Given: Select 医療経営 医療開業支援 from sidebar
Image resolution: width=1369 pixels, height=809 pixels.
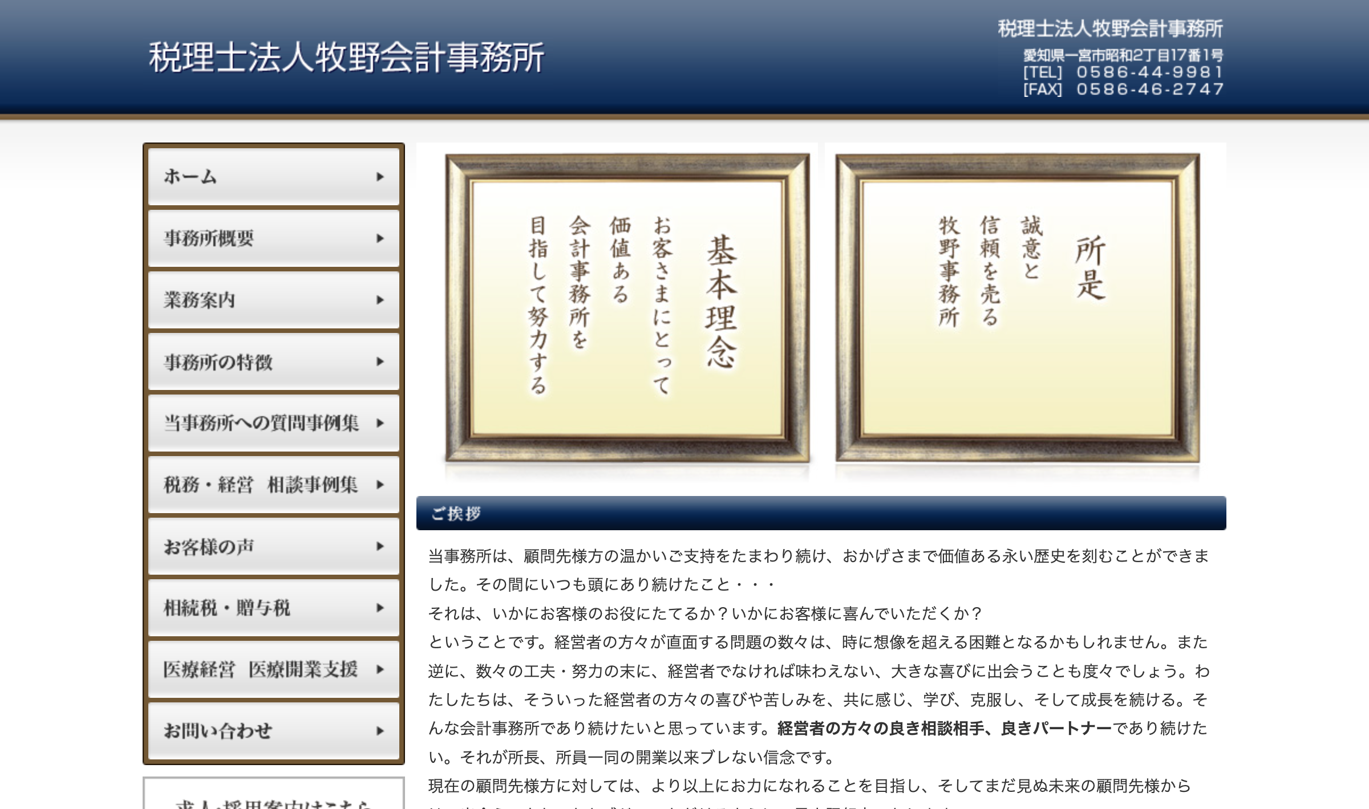Looking at the screenshot, I should pyautogui.click(x=260, y=669).
